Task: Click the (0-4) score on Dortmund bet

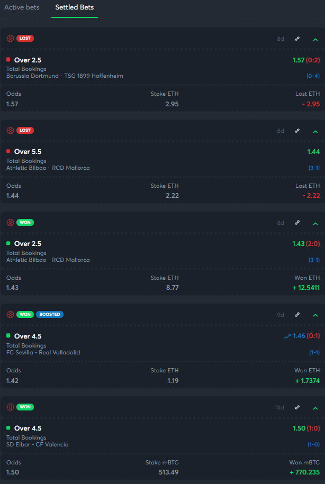Action: click(313, 76)
